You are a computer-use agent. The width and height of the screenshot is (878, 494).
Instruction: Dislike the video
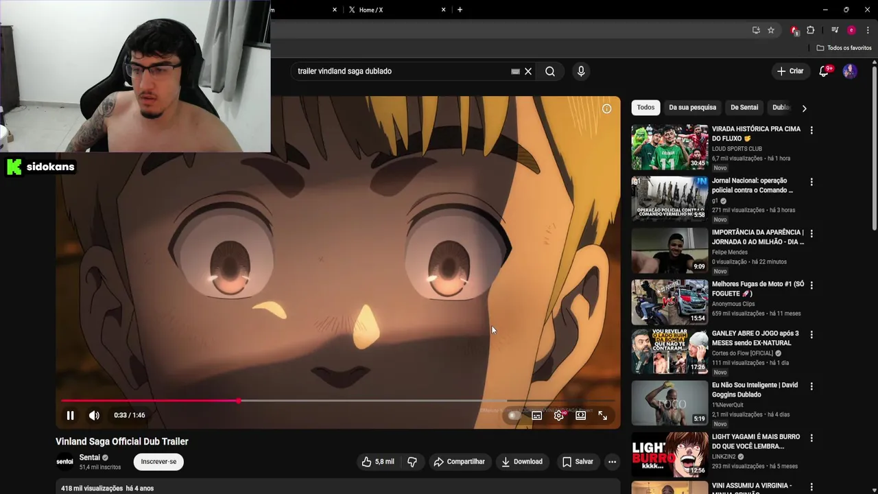coord(412,462)
